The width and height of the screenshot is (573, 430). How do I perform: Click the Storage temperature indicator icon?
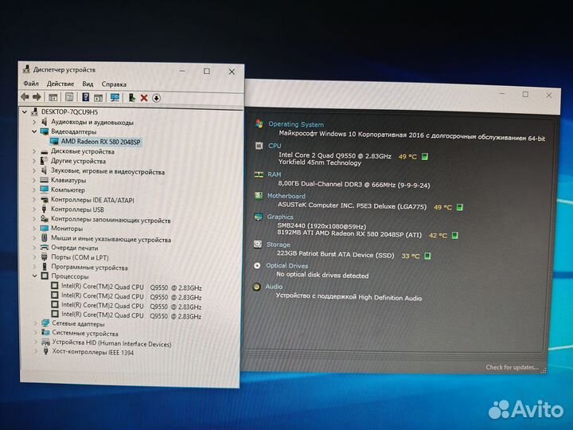click(428, 256)
